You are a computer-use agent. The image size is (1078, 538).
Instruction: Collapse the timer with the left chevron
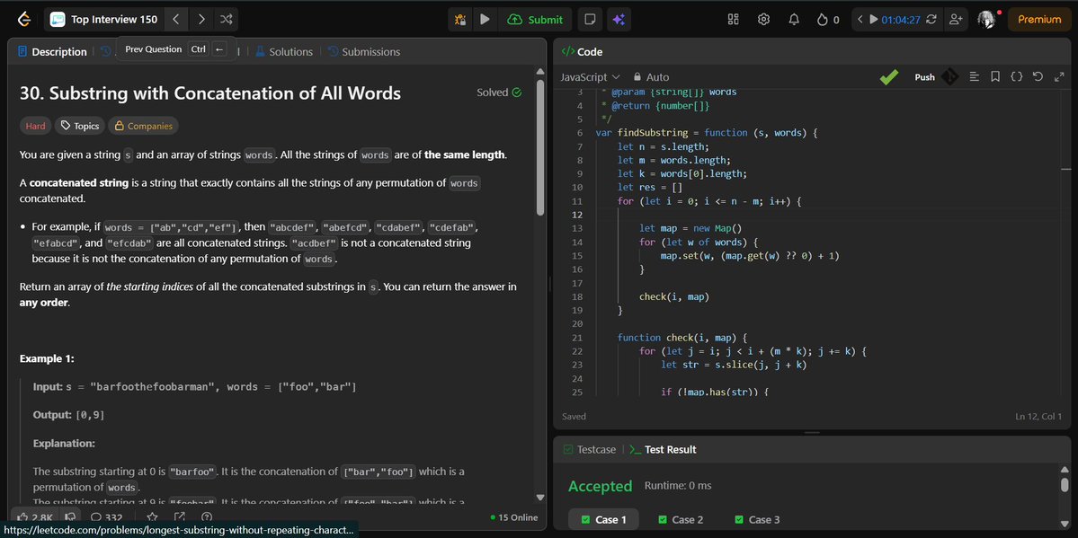point(860,19)
